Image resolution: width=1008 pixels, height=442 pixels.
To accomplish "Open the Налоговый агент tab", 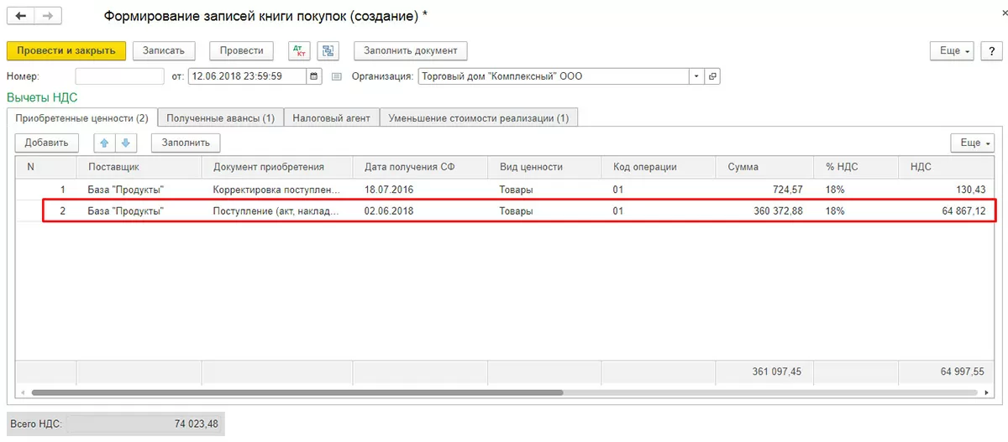I will 332,118.
